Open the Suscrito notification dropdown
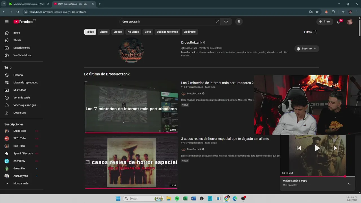The image size is (361, 203). pos(307,48)
